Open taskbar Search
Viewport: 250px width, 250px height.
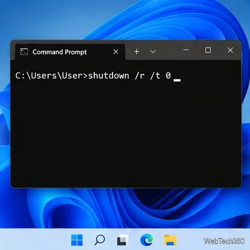point(100,240)
